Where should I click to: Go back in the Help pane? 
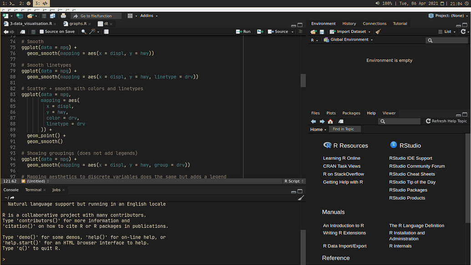pyautogui.click(x=313, y=121)
